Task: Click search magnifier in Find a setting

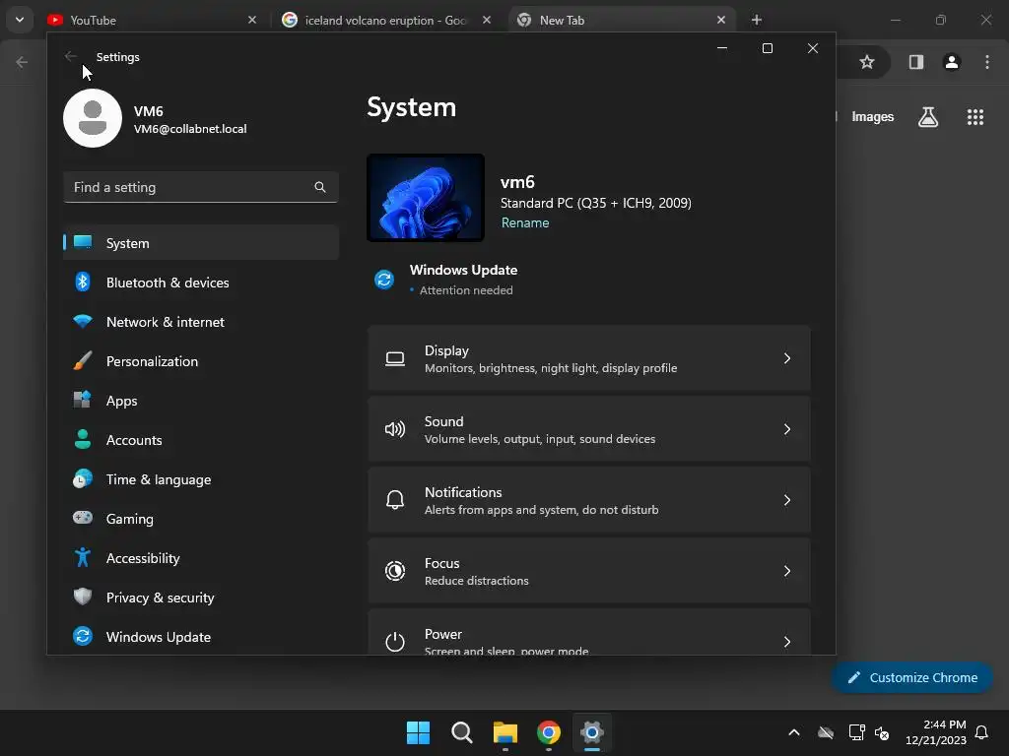Action: pyautogui.click(x=320, y=187)
